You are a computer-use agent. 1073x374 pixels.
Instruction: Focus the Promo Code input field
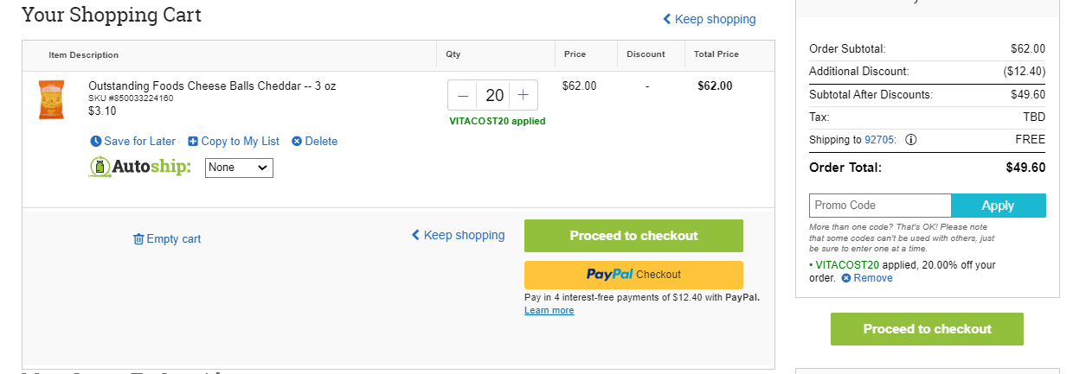pyautogui.click(x=880, y=206)
